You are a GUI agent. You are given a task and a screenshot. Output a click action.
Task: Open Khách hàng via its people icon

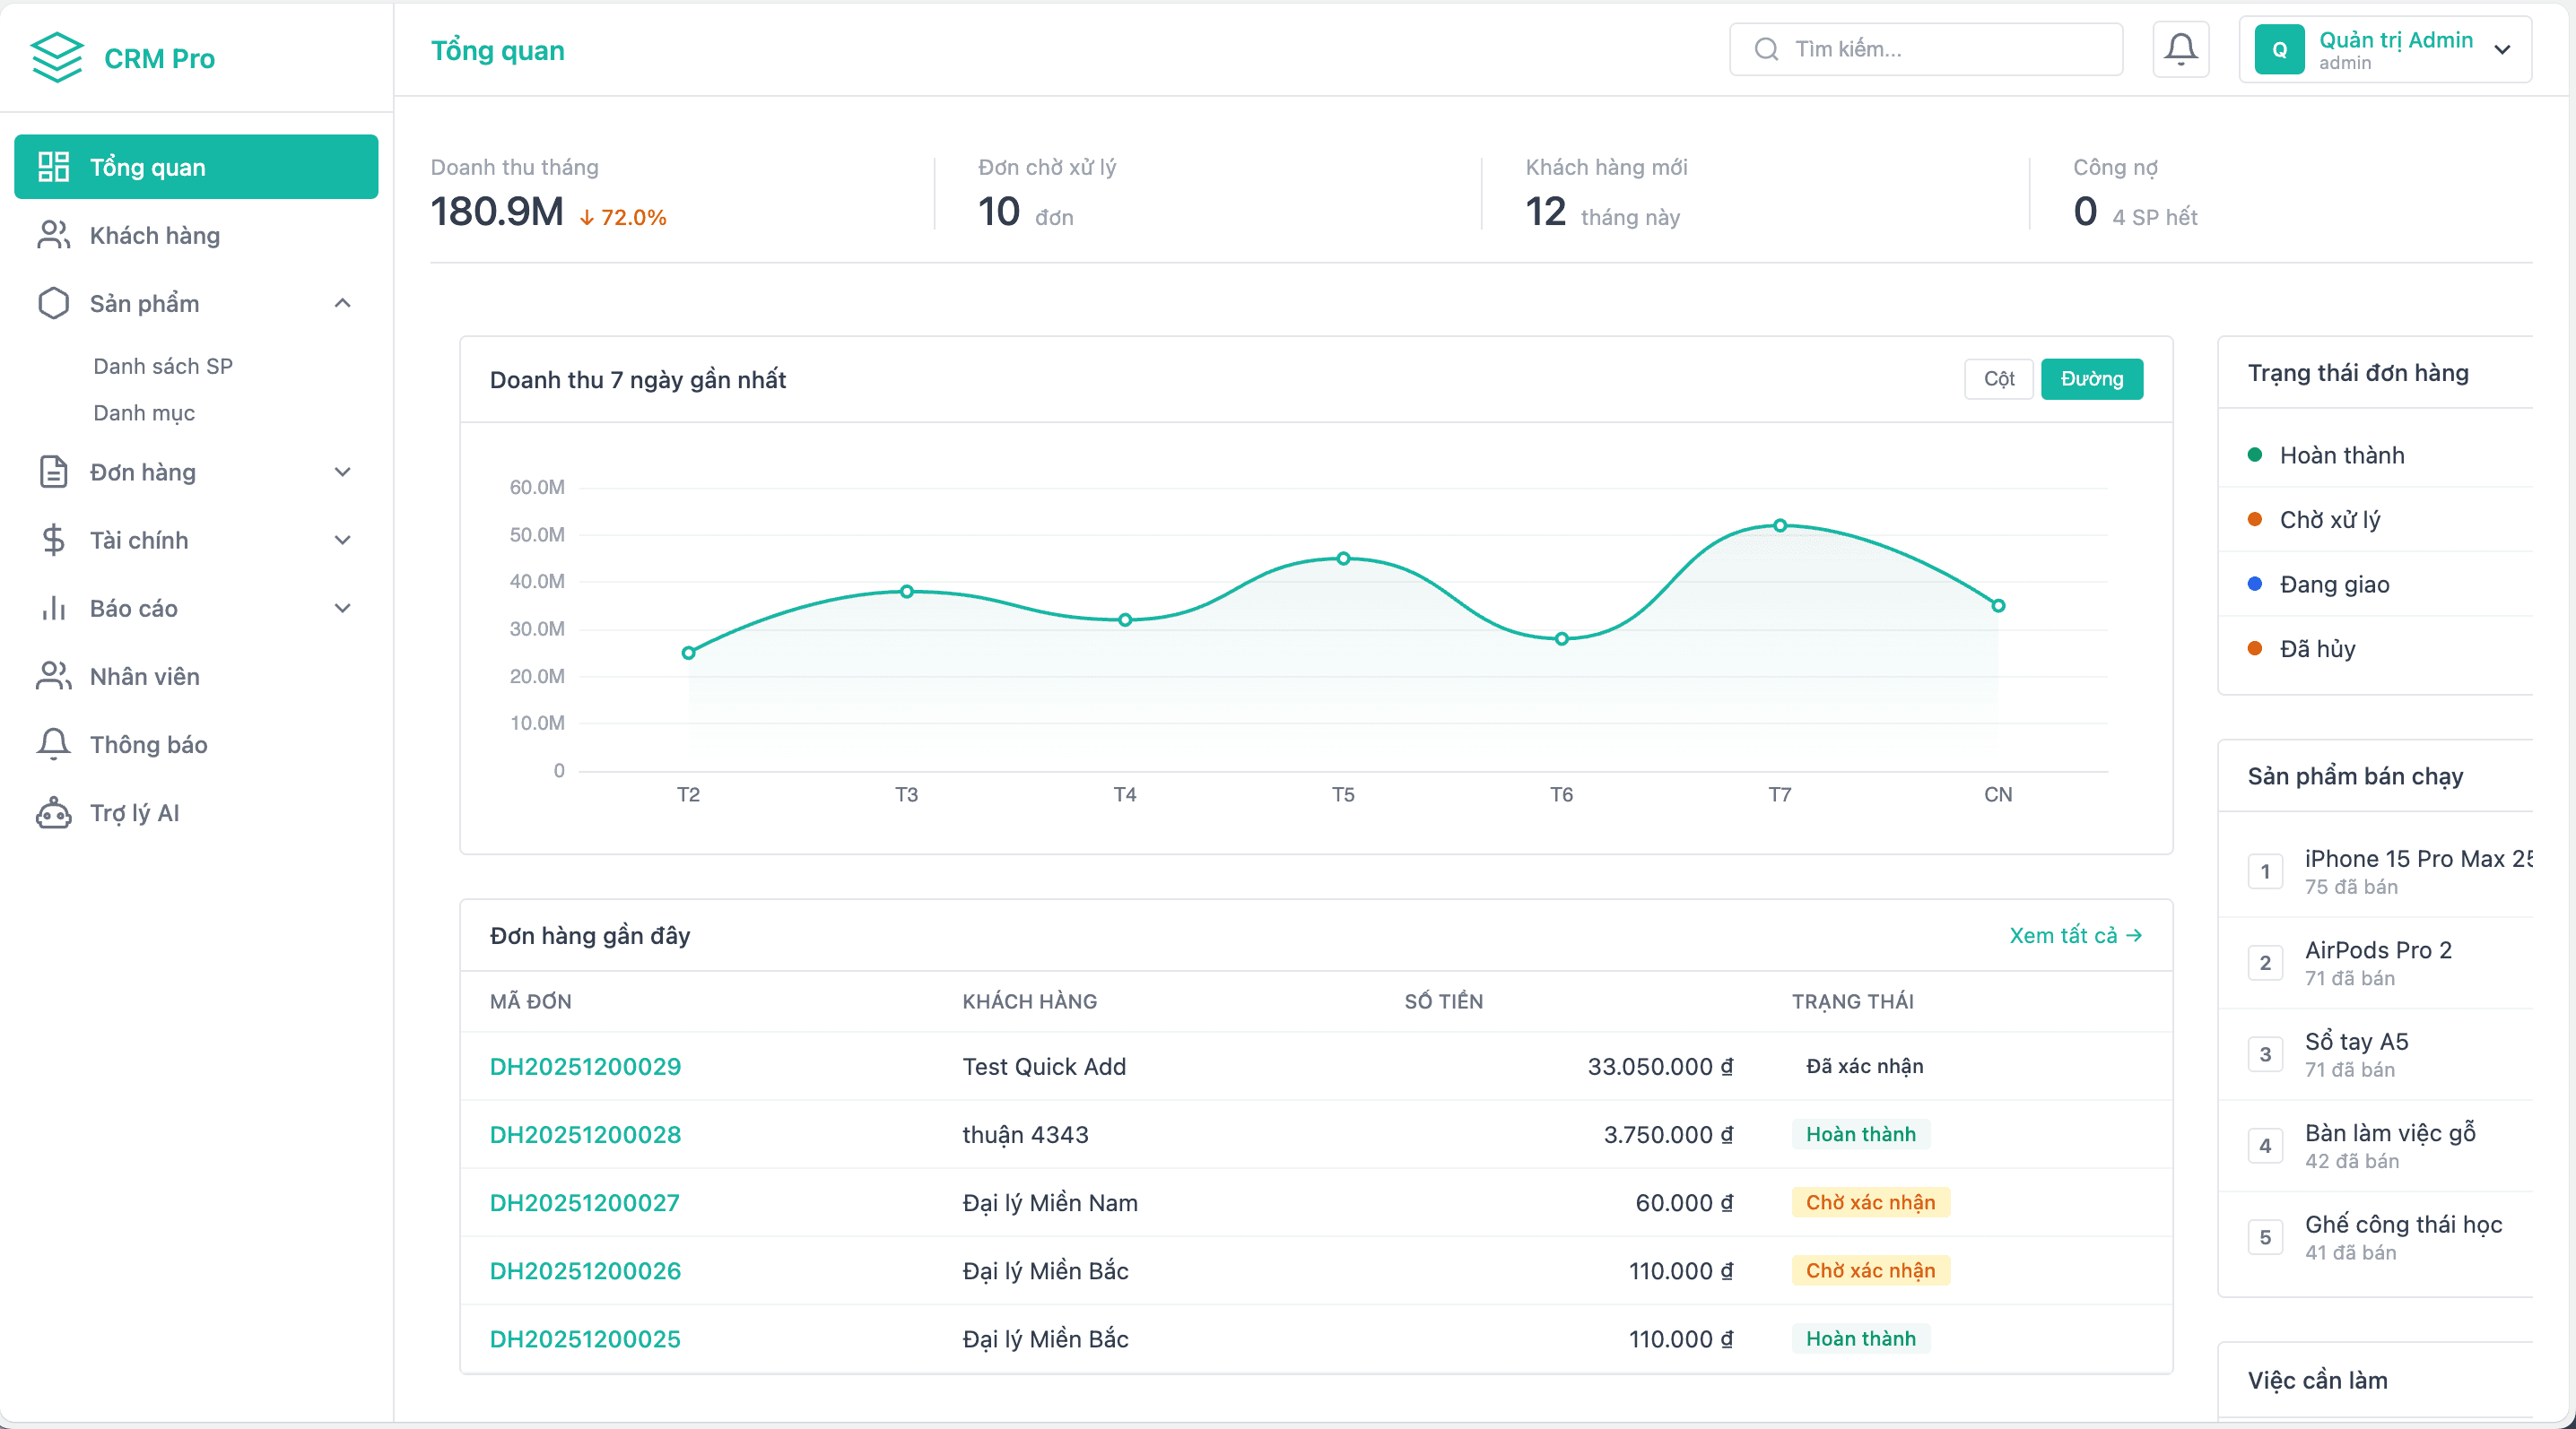coord(53,235)
